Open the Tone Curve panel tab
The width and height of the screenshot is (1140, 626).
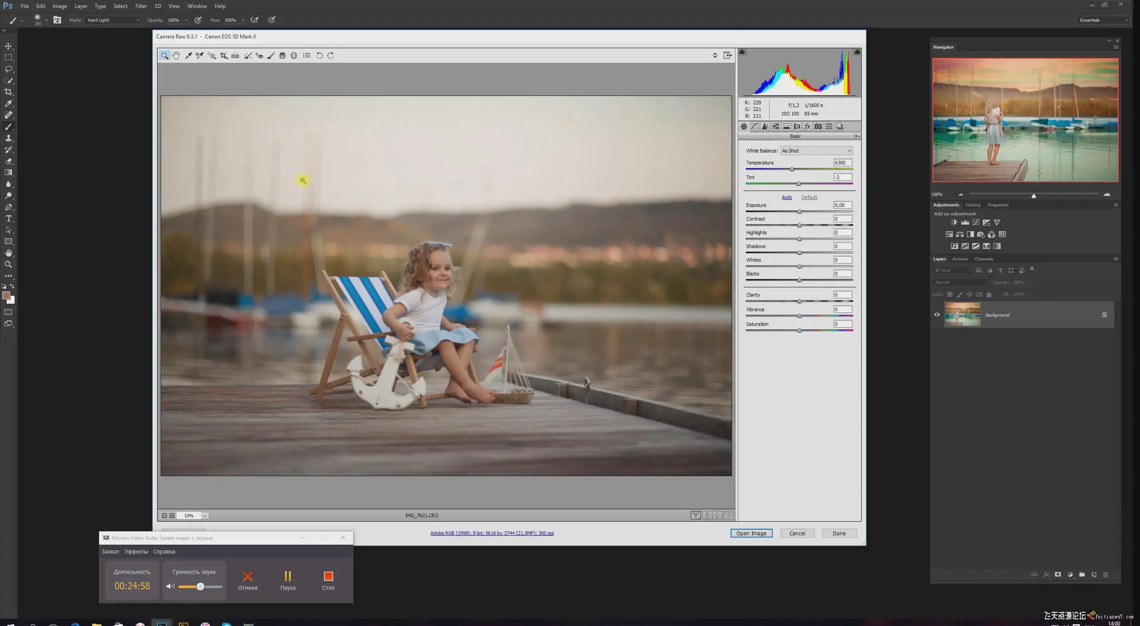(x=755, y=126)
